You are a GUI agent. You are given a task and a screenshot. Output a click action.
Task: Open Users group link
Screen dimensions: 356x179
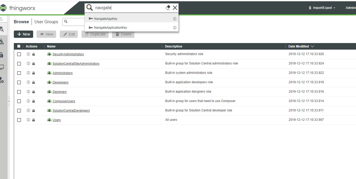[57, 120]
